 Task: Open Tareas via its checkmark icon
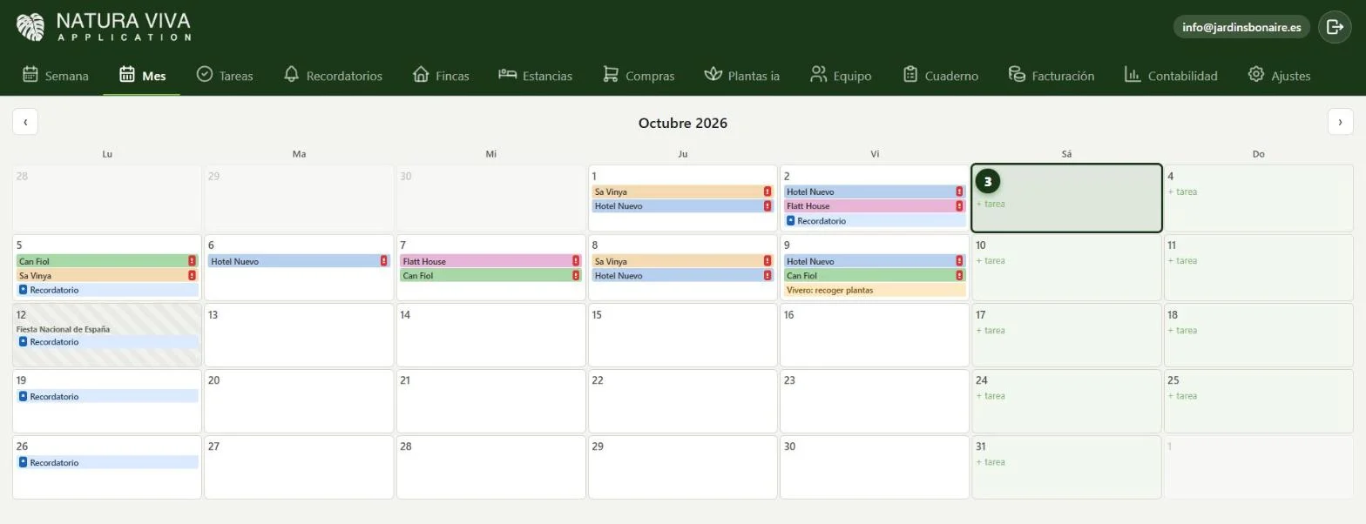pyautogui.click(x=205, y=74)
